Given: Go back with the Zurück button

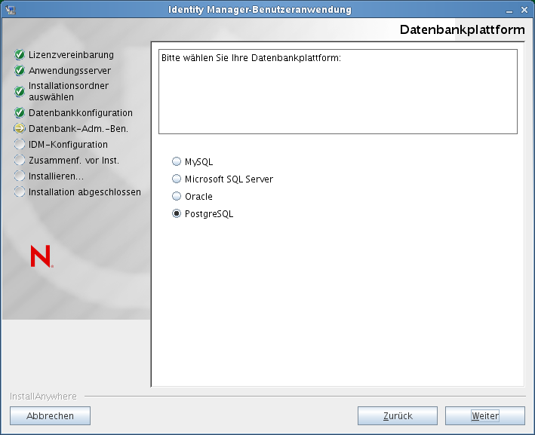Looking at the screenshot, I should (x=398, y=415).
